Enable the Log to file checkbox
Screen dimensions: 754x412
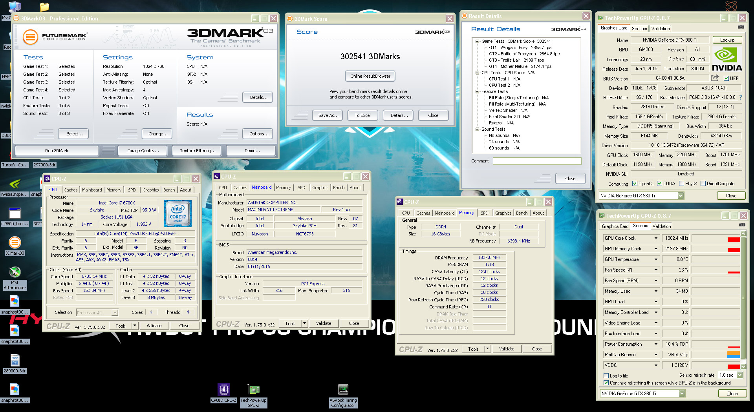606,376
